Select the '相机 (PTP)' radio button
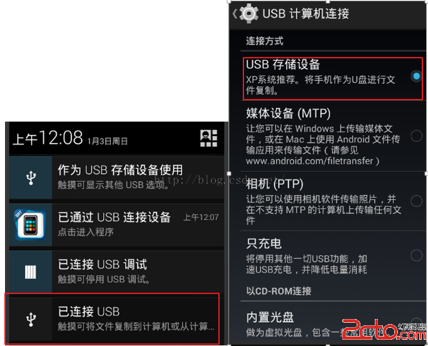Viewport: 428px width, 346px height. point(416,201)
